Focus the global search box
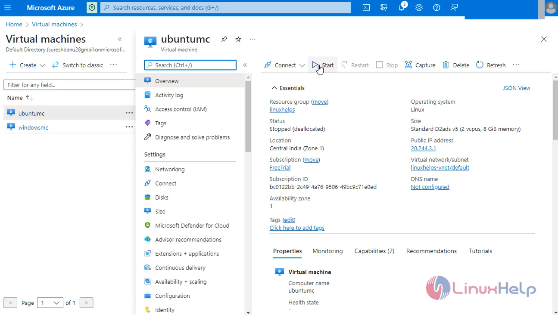The width and height of the screenshot is (558, 315). (x=225, y=7)
